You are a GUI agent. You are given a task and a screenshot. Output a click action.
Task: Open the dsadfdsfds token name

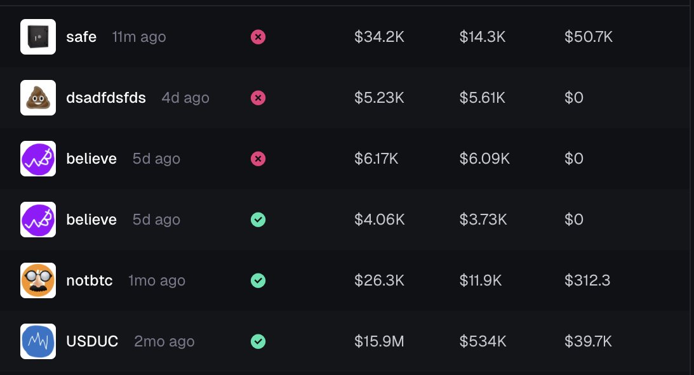pos(106,98)
